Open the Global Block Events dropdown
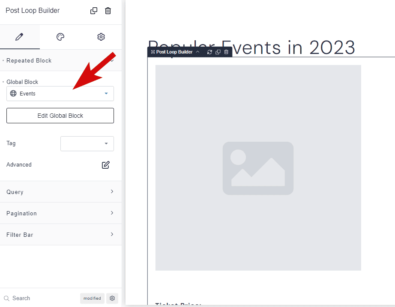This screenshot has height=307, width=395. click(x=60, y=94)
